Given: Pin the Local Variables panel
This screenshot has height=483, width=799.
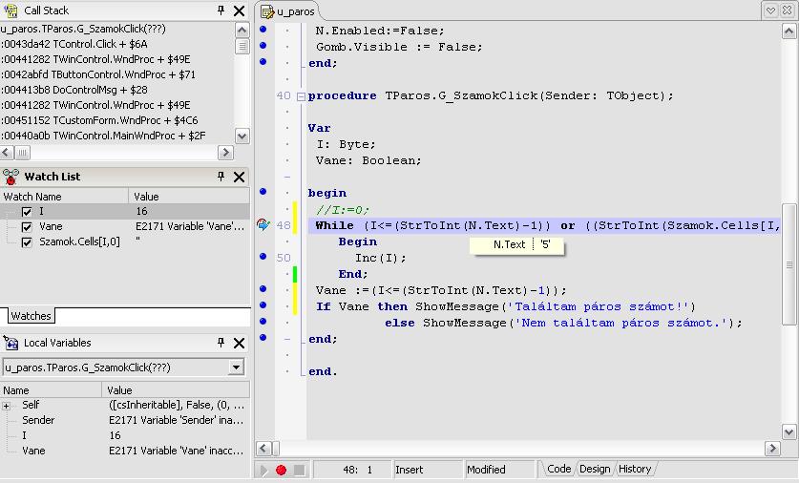Looking at the screenshot, I should point(221,343).
